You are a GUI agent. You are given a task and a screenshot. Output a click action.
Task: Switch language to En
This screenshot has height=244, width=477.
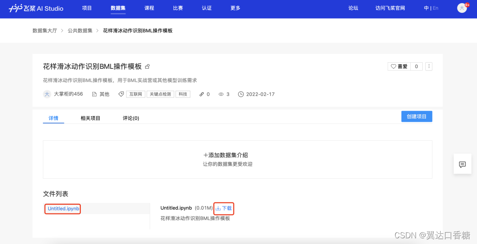[435, 8]
